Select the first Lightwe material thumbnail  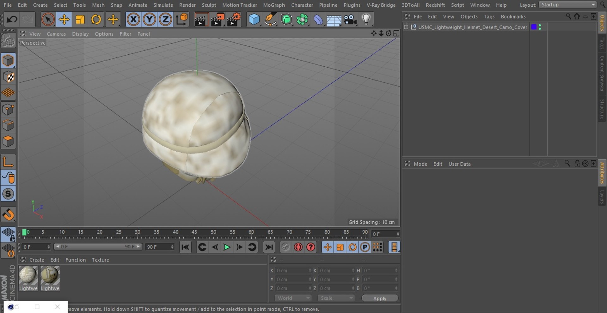pyautogui.click(x=28, y=278)
